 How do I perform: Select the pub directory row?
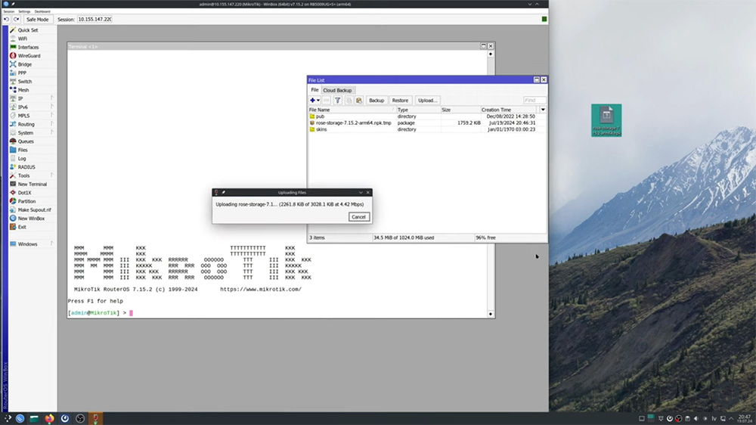click(x=426, y=116)
